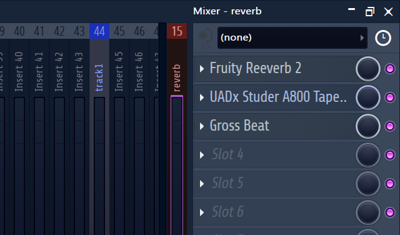Screen dimensions: 400x235
Task: Click the Slot 4 mix level knob
Action: click(x=368, y=155)
